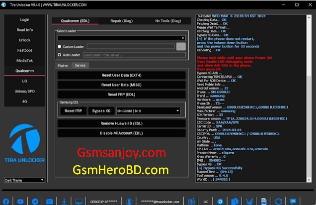
Task: Click the download arrow icon
Action: click(64, 202)
